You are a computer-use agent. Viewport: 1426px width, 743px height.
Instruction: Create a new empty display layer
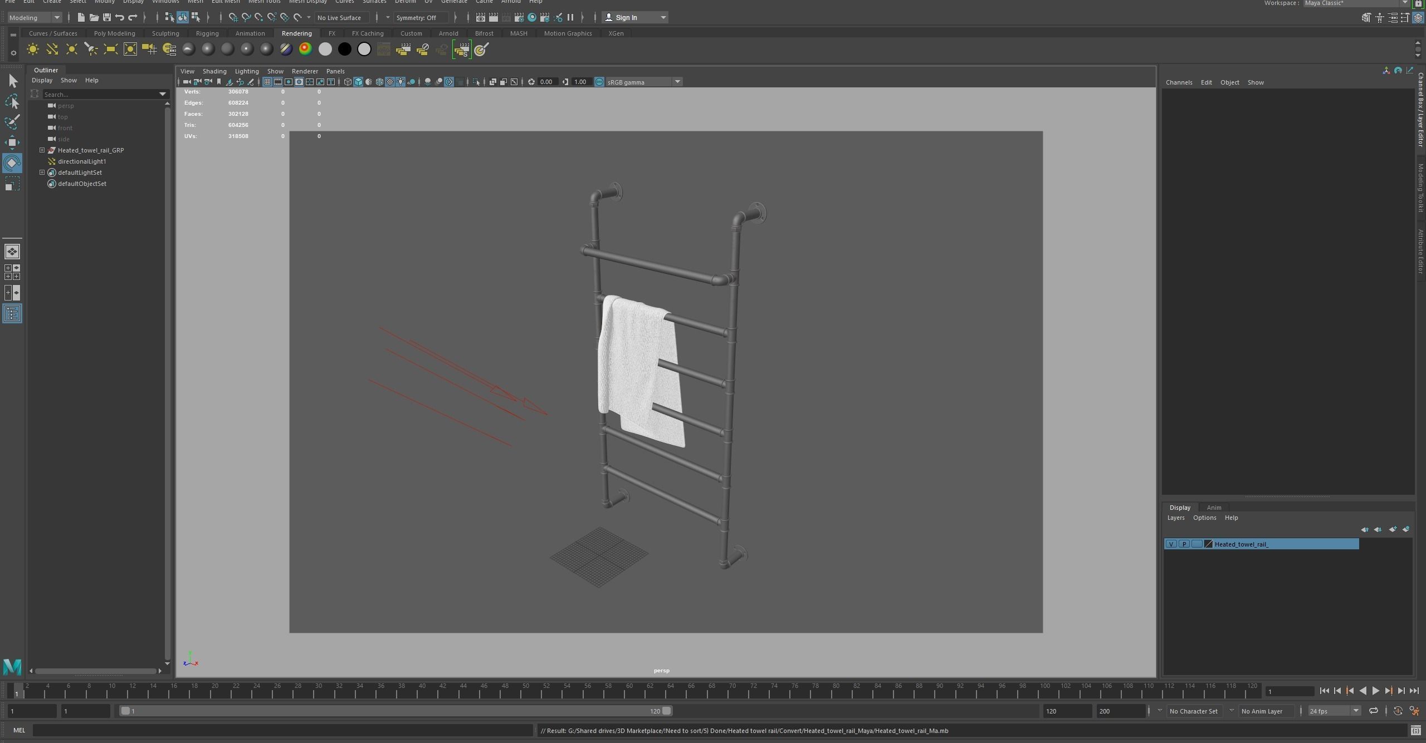pyautogui.click(x=1392, y=529)
